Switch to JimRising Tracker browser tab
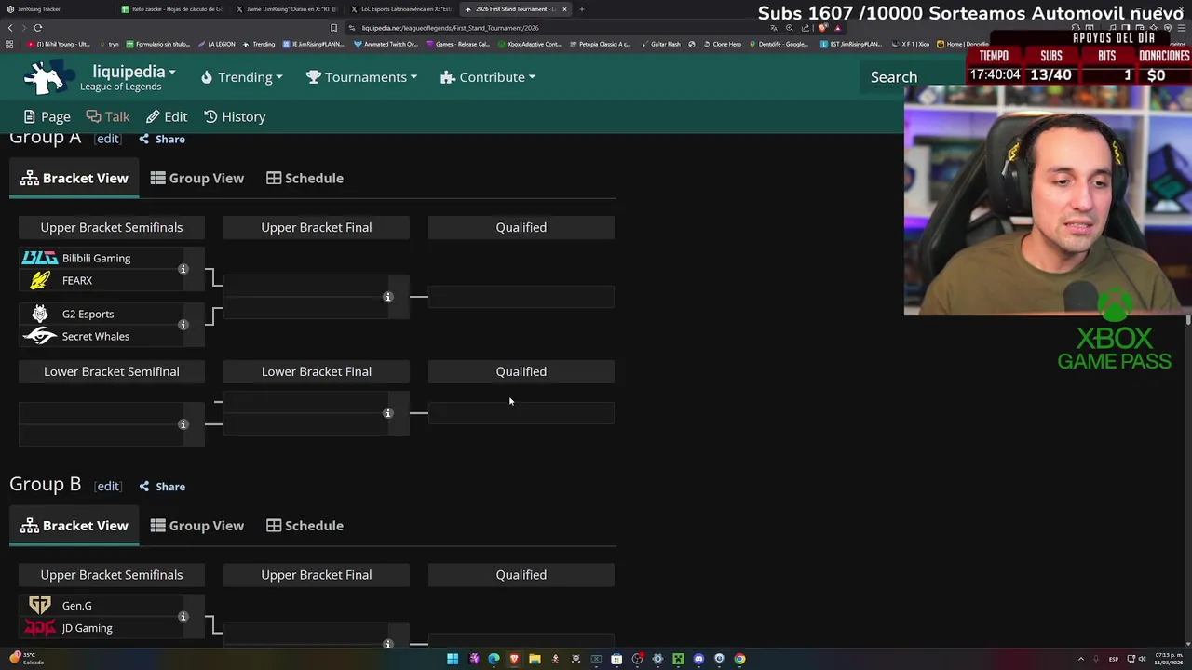1192x670 pixels. 56,9
